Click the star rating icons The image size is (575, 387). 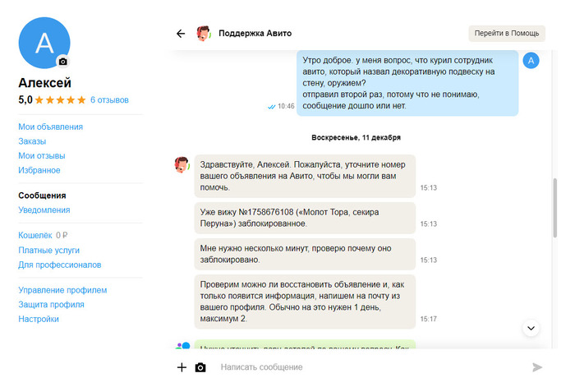tap(61, 99)
